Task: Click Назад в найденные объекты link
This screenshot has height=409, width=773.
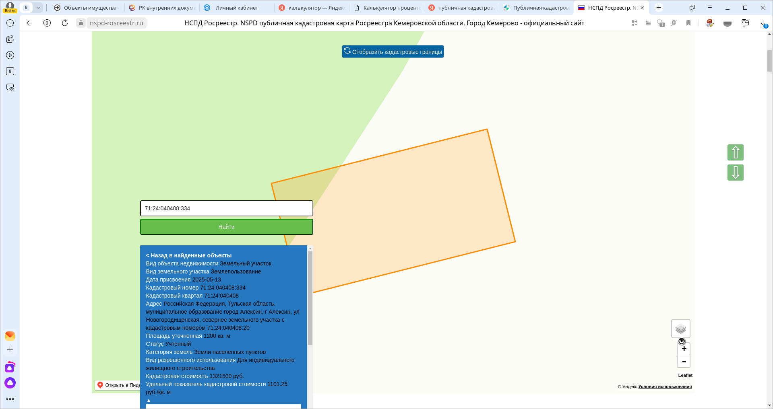Action: click(x=188, y=255)
